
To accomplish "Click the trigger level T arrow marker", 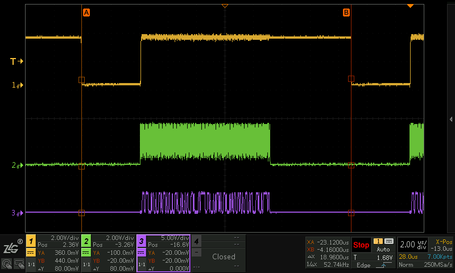I will pos(16,61).
